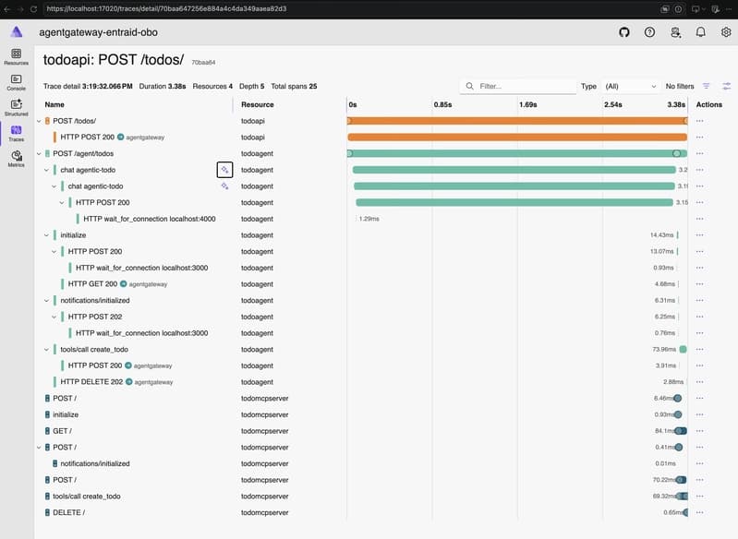The width and height of the screenshot is (738, 539).
Task: Click the Resource column header
Action: click(x=258, y=104)
